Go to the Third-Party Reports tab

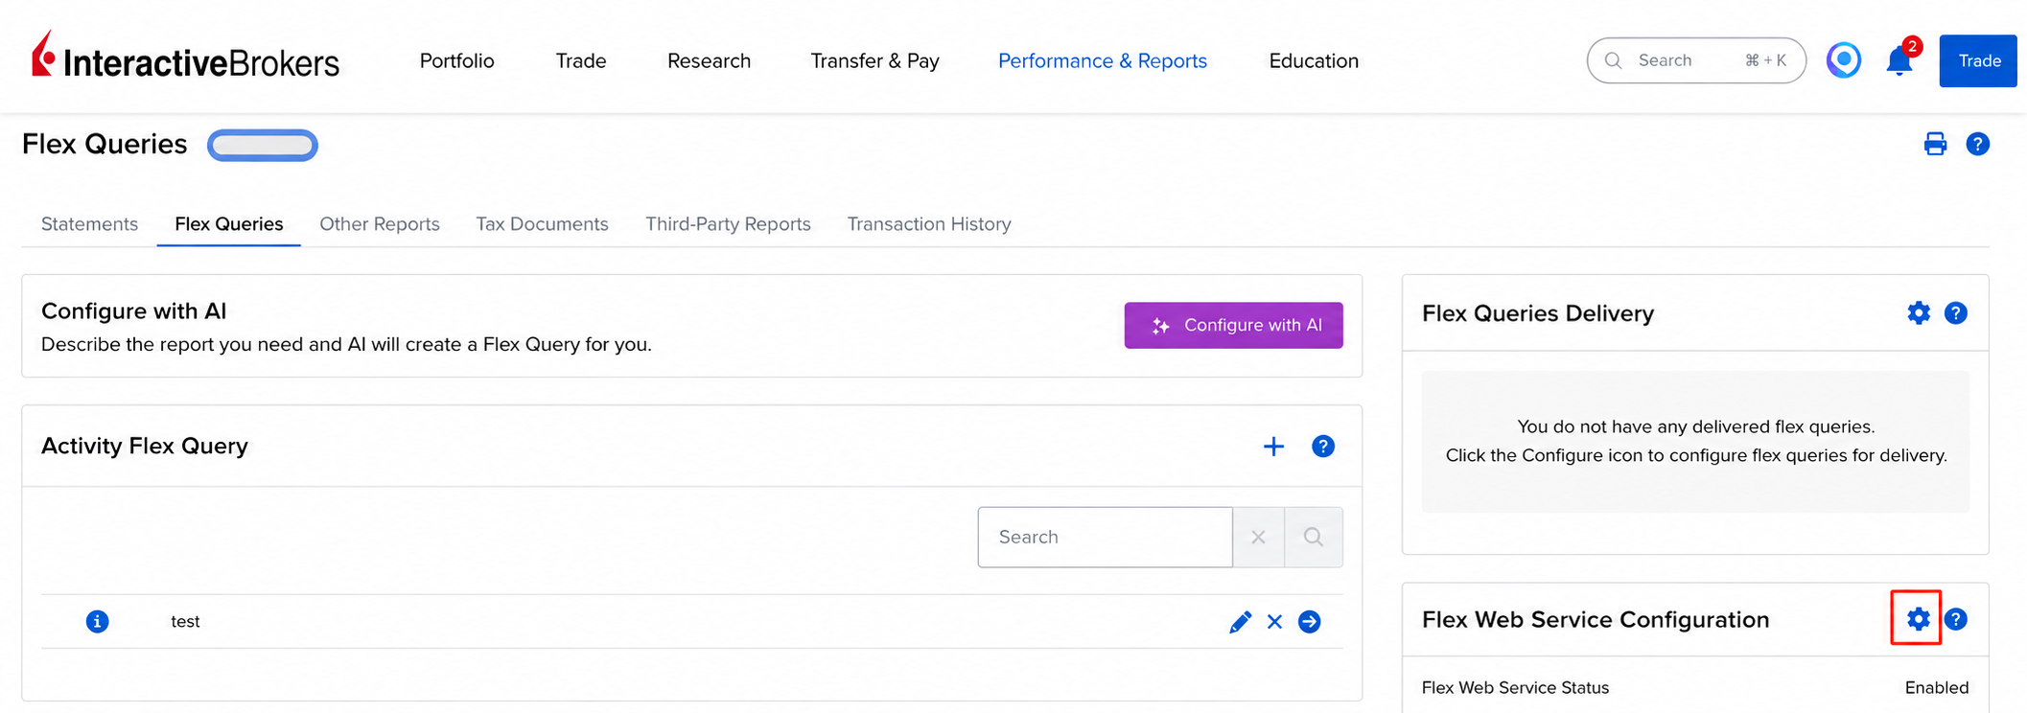[728, 224]
